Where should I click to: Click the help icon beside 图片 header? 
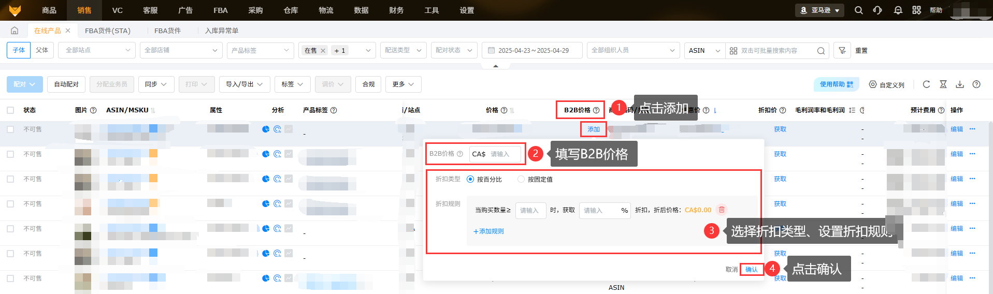click(93, 110)
